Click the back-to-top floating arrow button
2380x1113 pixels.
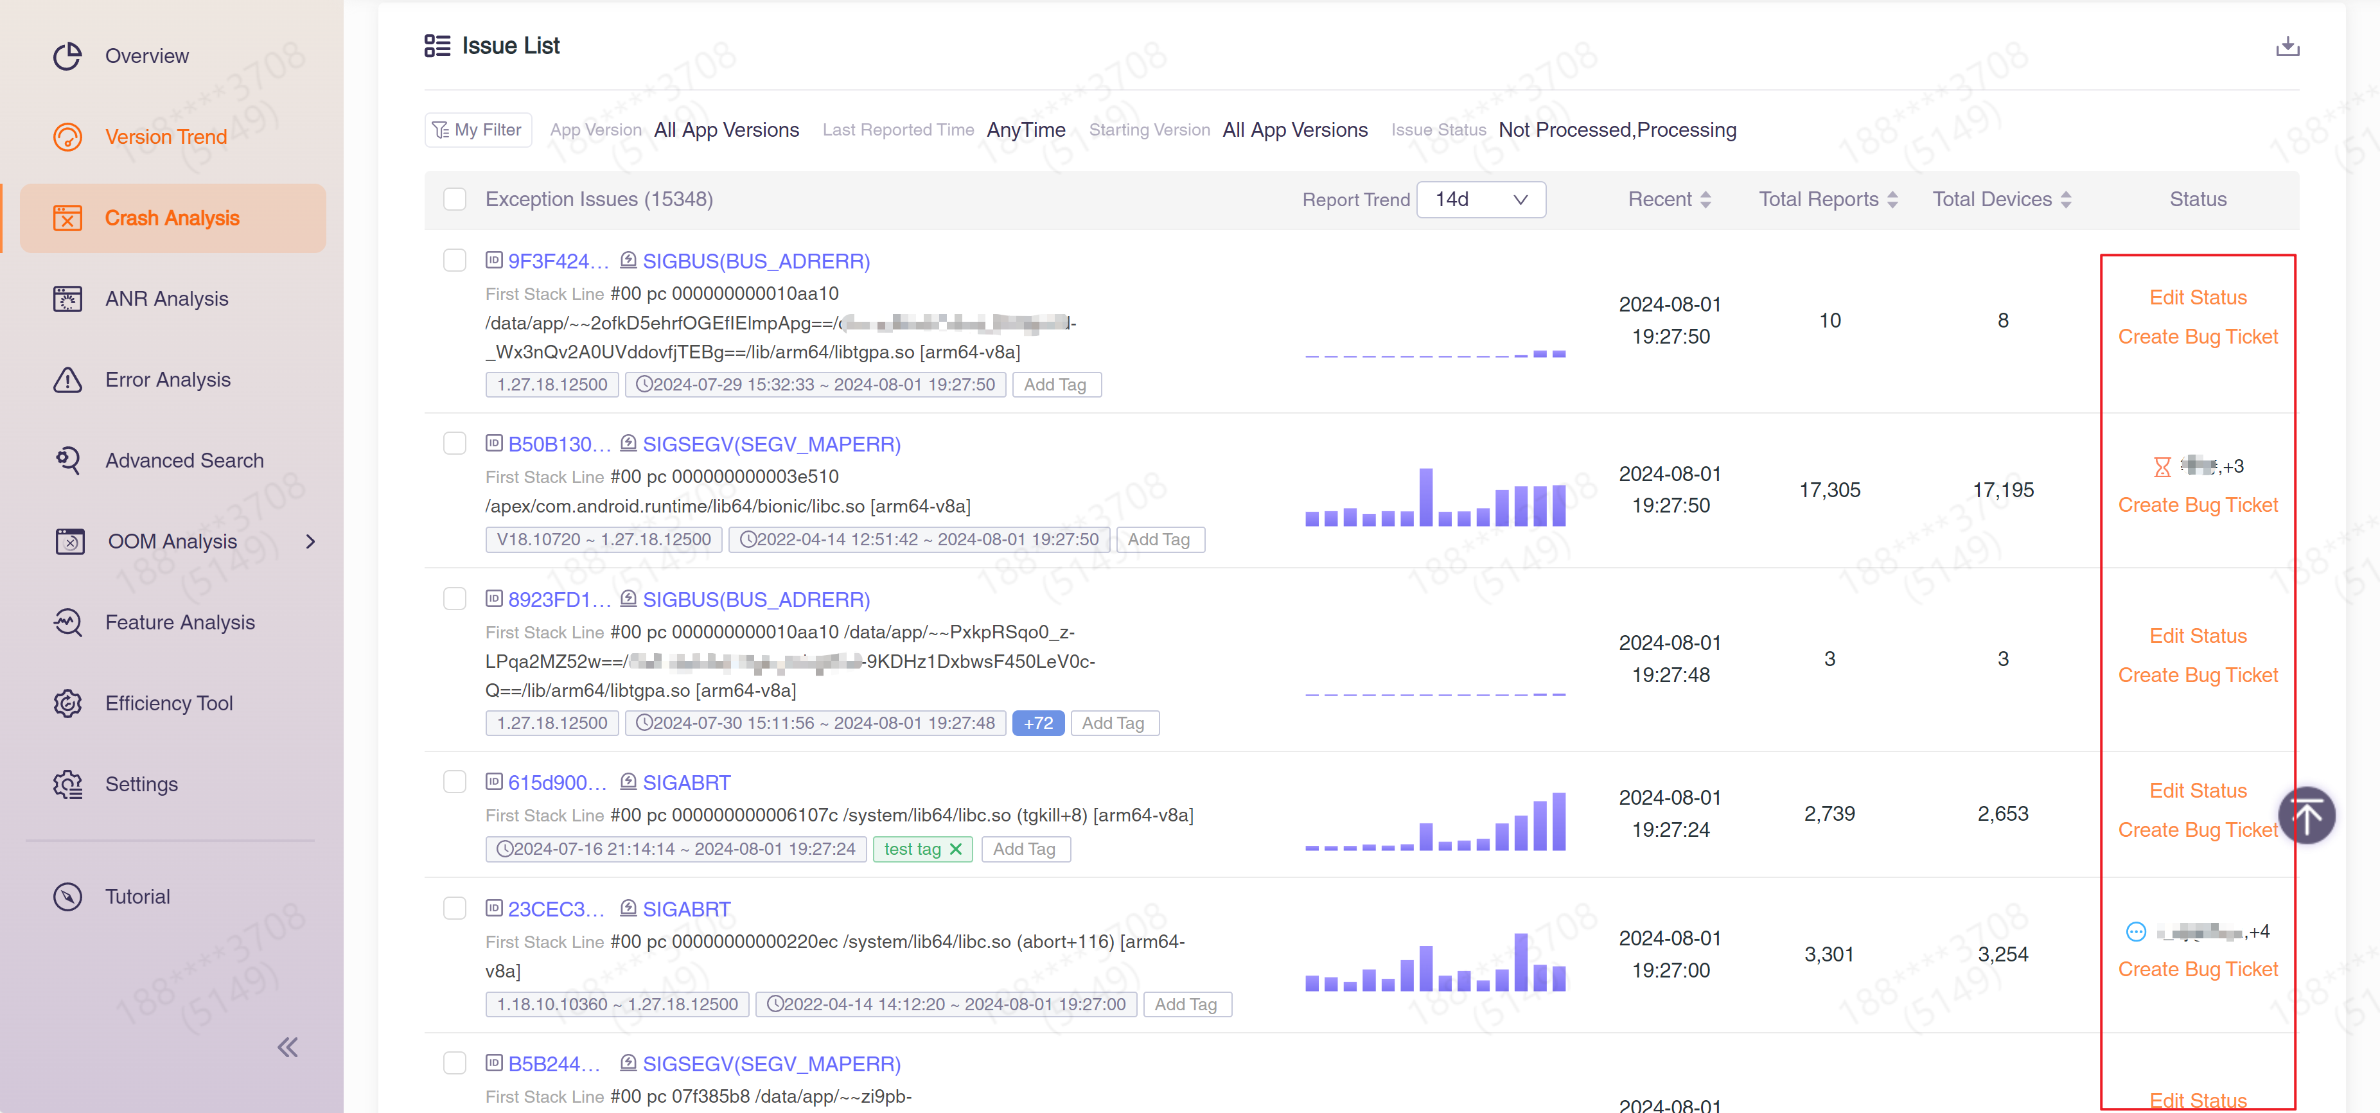[x=2306, y=814]
